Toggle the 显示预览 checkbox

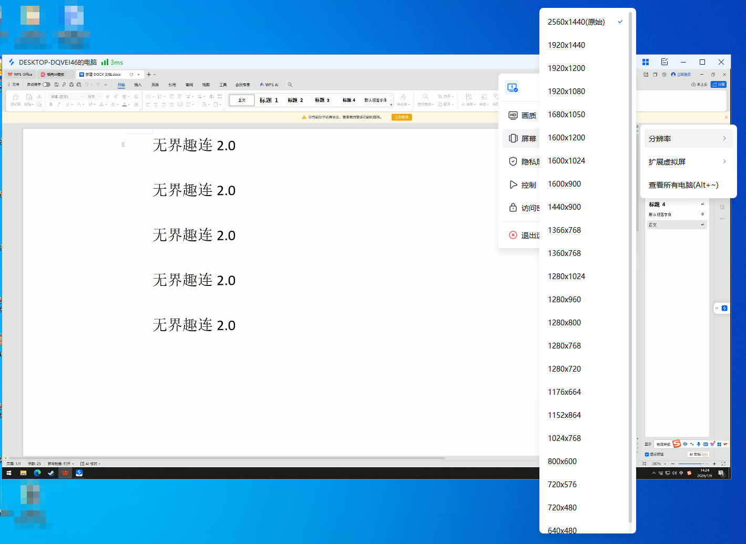647,455
